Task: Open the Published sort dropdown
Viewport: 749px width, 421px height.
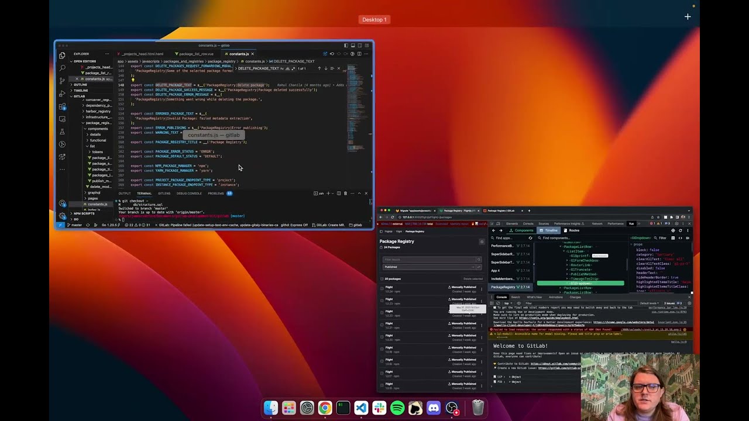Action: pos(430,267)
